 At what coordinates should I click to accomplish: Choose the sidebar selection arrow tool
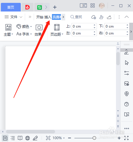127,63
